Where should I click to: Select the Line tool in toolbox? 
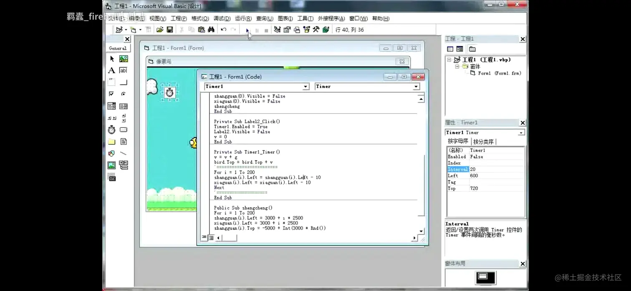point(124,153)
